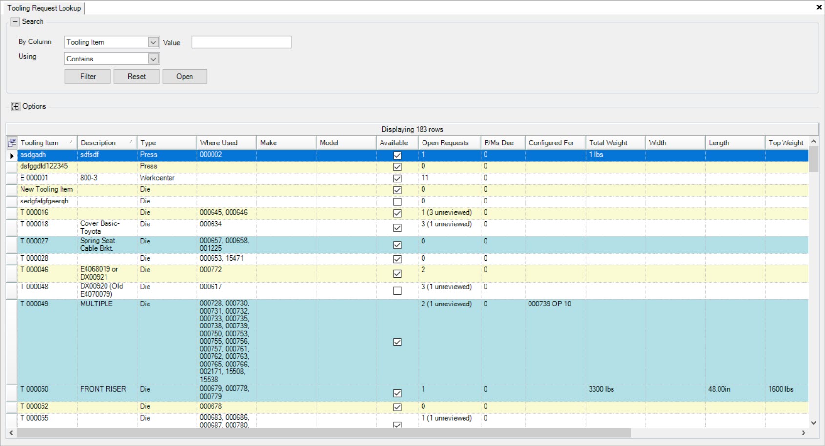Toggle Available checkbox for T 000027 row
Viewport: 825px width, 446px height.
click(397, 245)
